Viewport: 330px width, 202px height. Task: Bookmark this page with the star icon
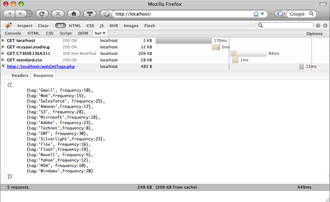pyautogui.click(x=256, y=14)
